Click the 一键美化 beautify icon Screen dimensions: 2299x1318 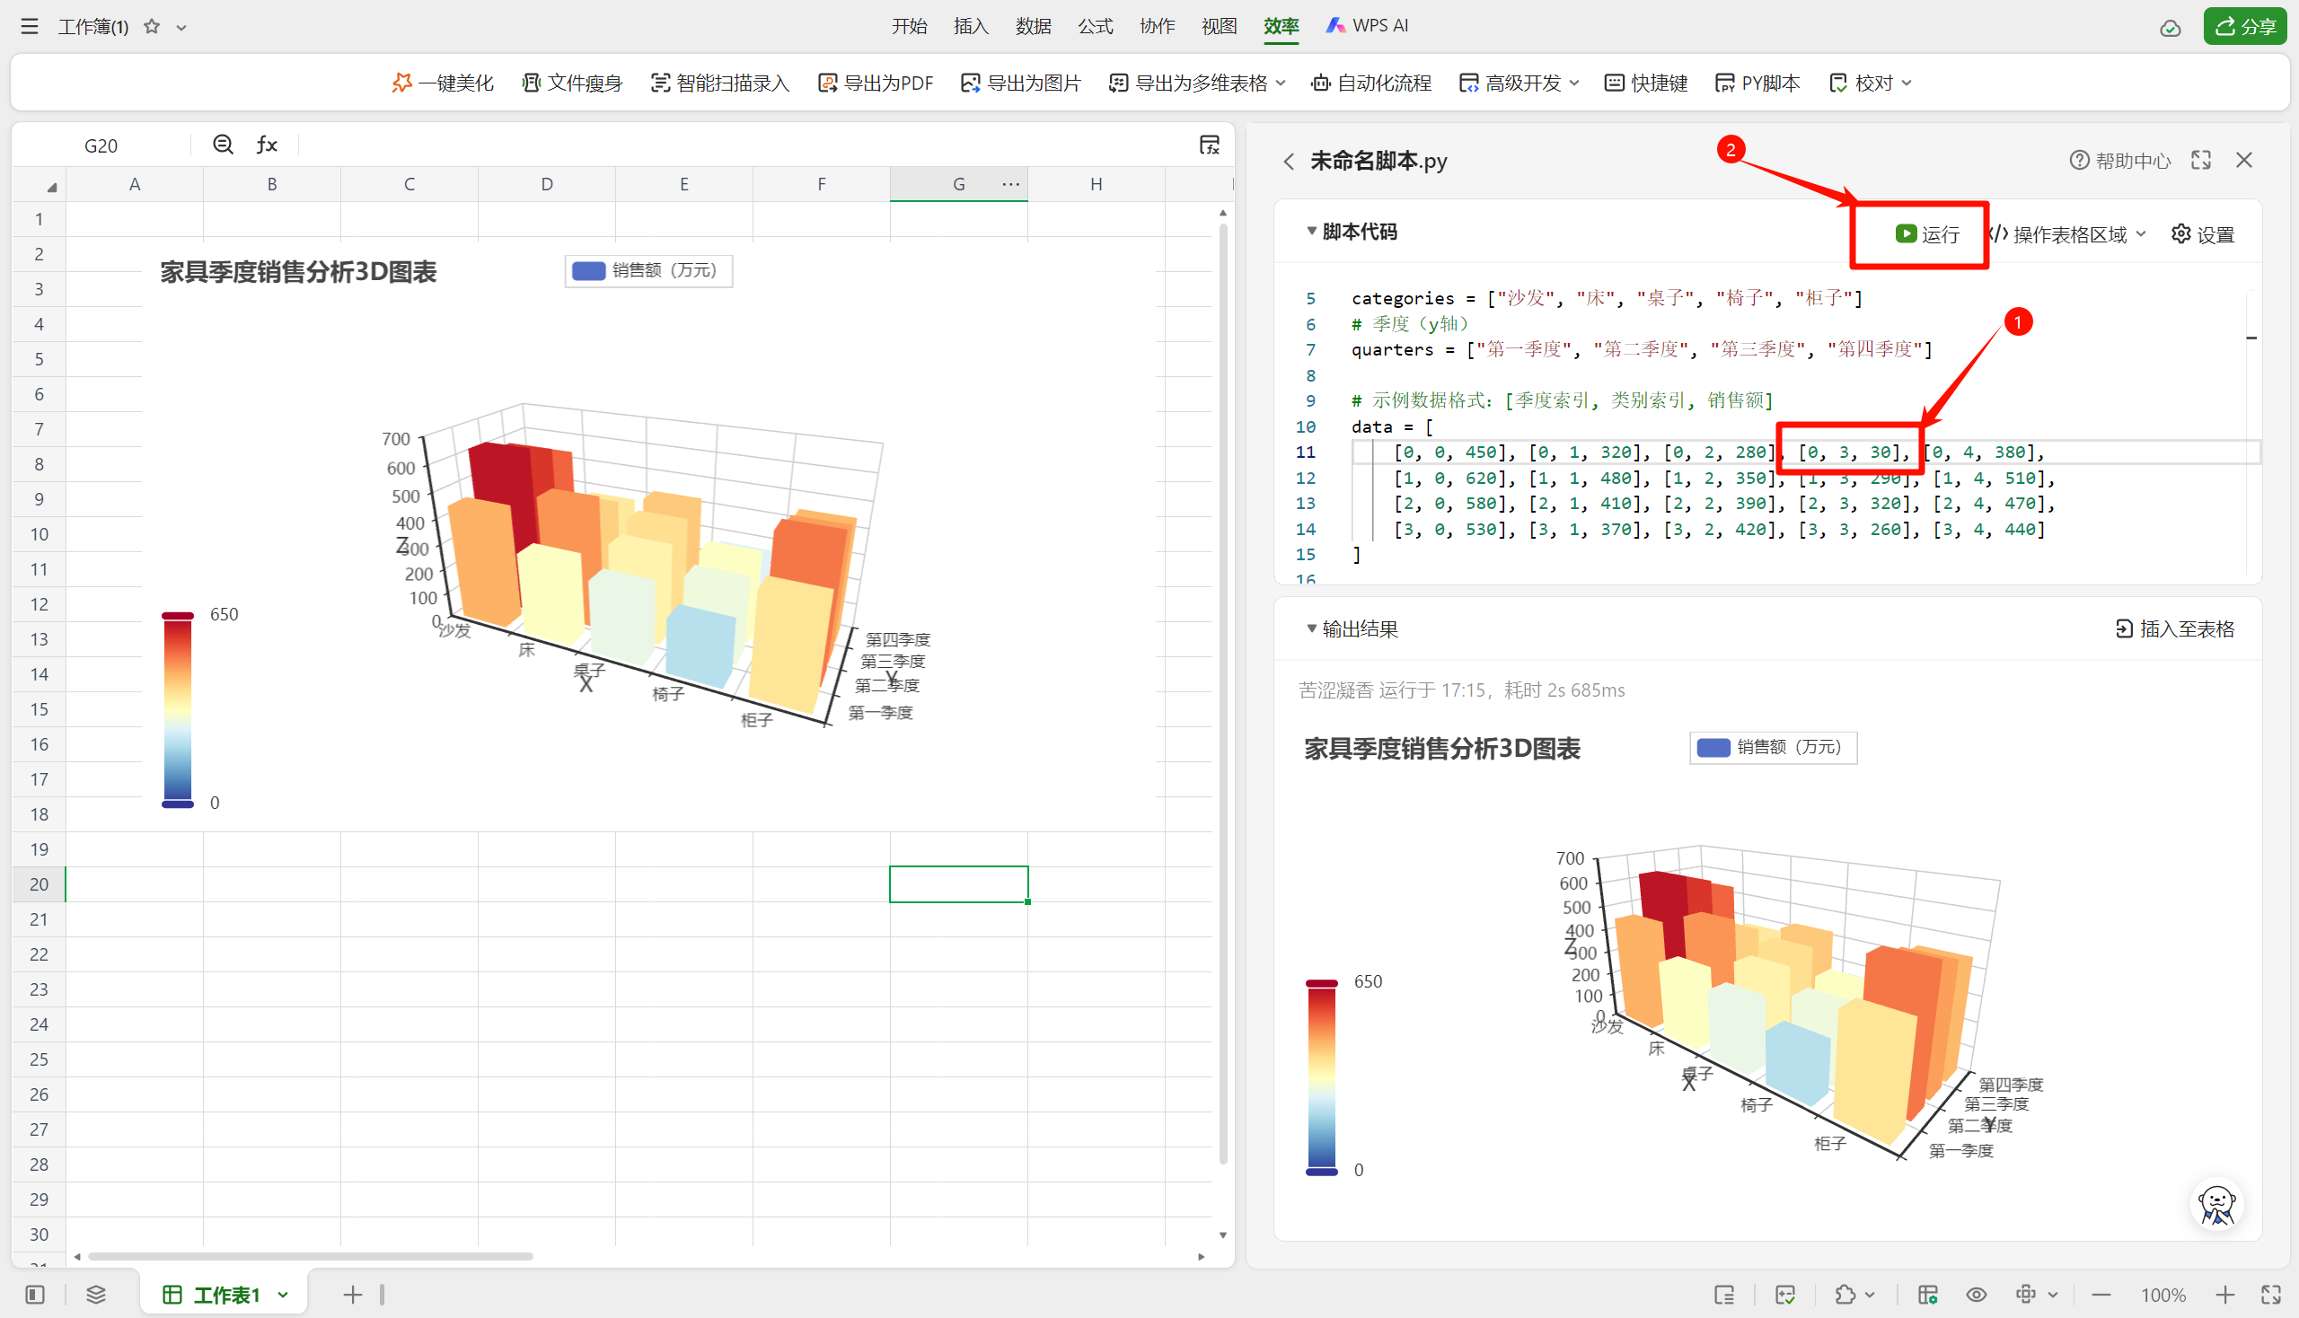402,83
